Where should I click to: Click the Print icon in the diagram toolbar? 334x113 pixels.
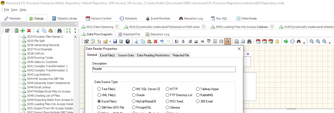[x=237, y=41]
